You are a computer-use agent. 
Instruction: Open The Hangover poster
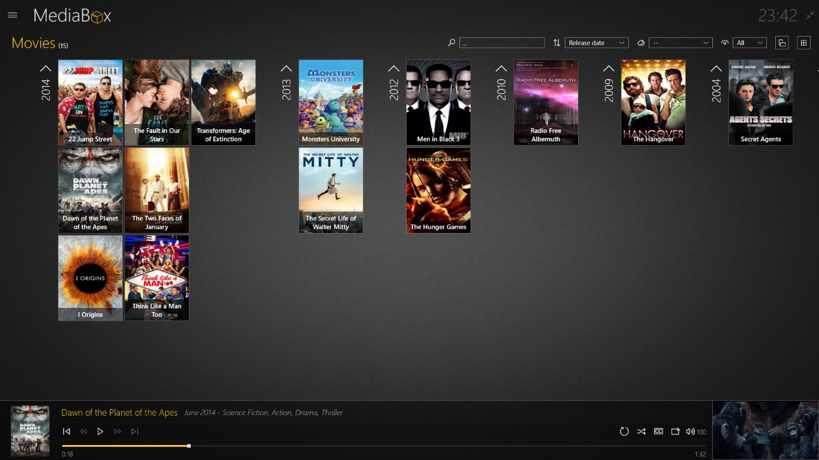pos(654,102)
